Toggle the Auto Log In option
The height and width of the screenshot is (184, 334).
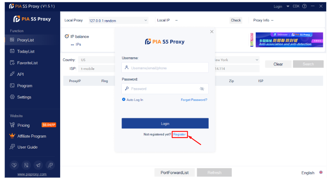[124, 99]
